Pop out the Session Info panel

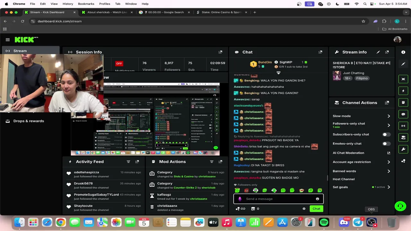tap(220, 52)
